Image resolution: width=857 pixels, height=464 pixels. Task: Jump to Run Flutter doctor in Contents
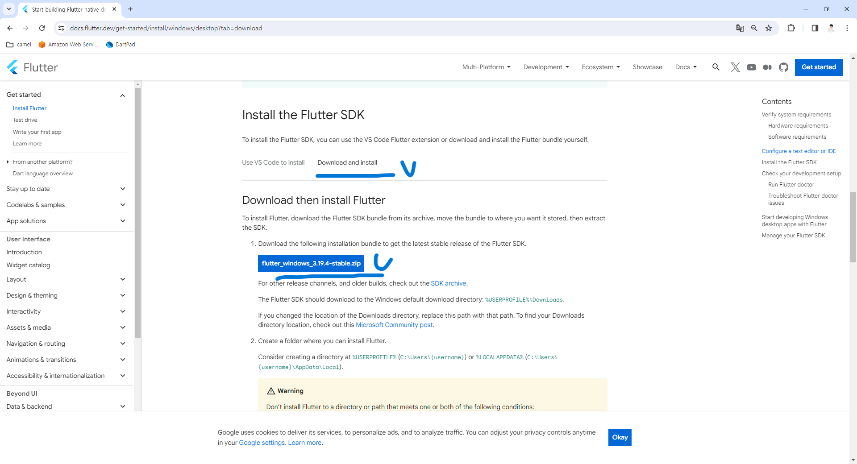click(791, 185)
